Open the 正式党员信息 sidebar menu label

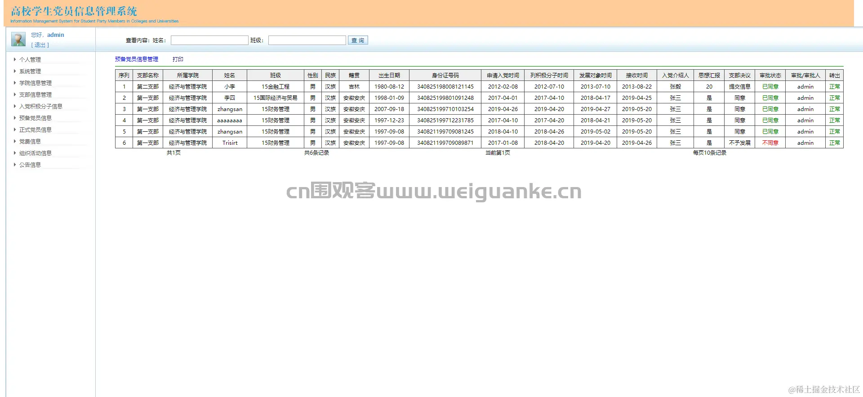[x=36, y=130]
